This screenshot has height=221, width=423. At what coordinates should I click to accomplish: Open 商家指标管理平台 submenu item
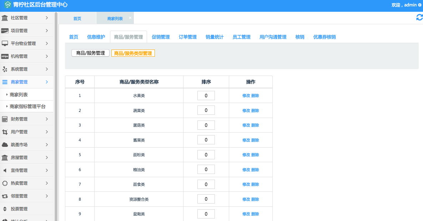click(x=26, y=107)
